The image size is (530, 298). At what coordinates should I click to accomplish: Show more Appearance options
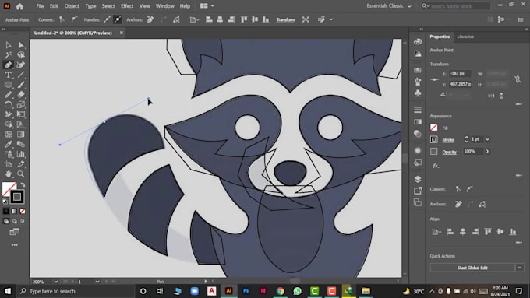519,176
